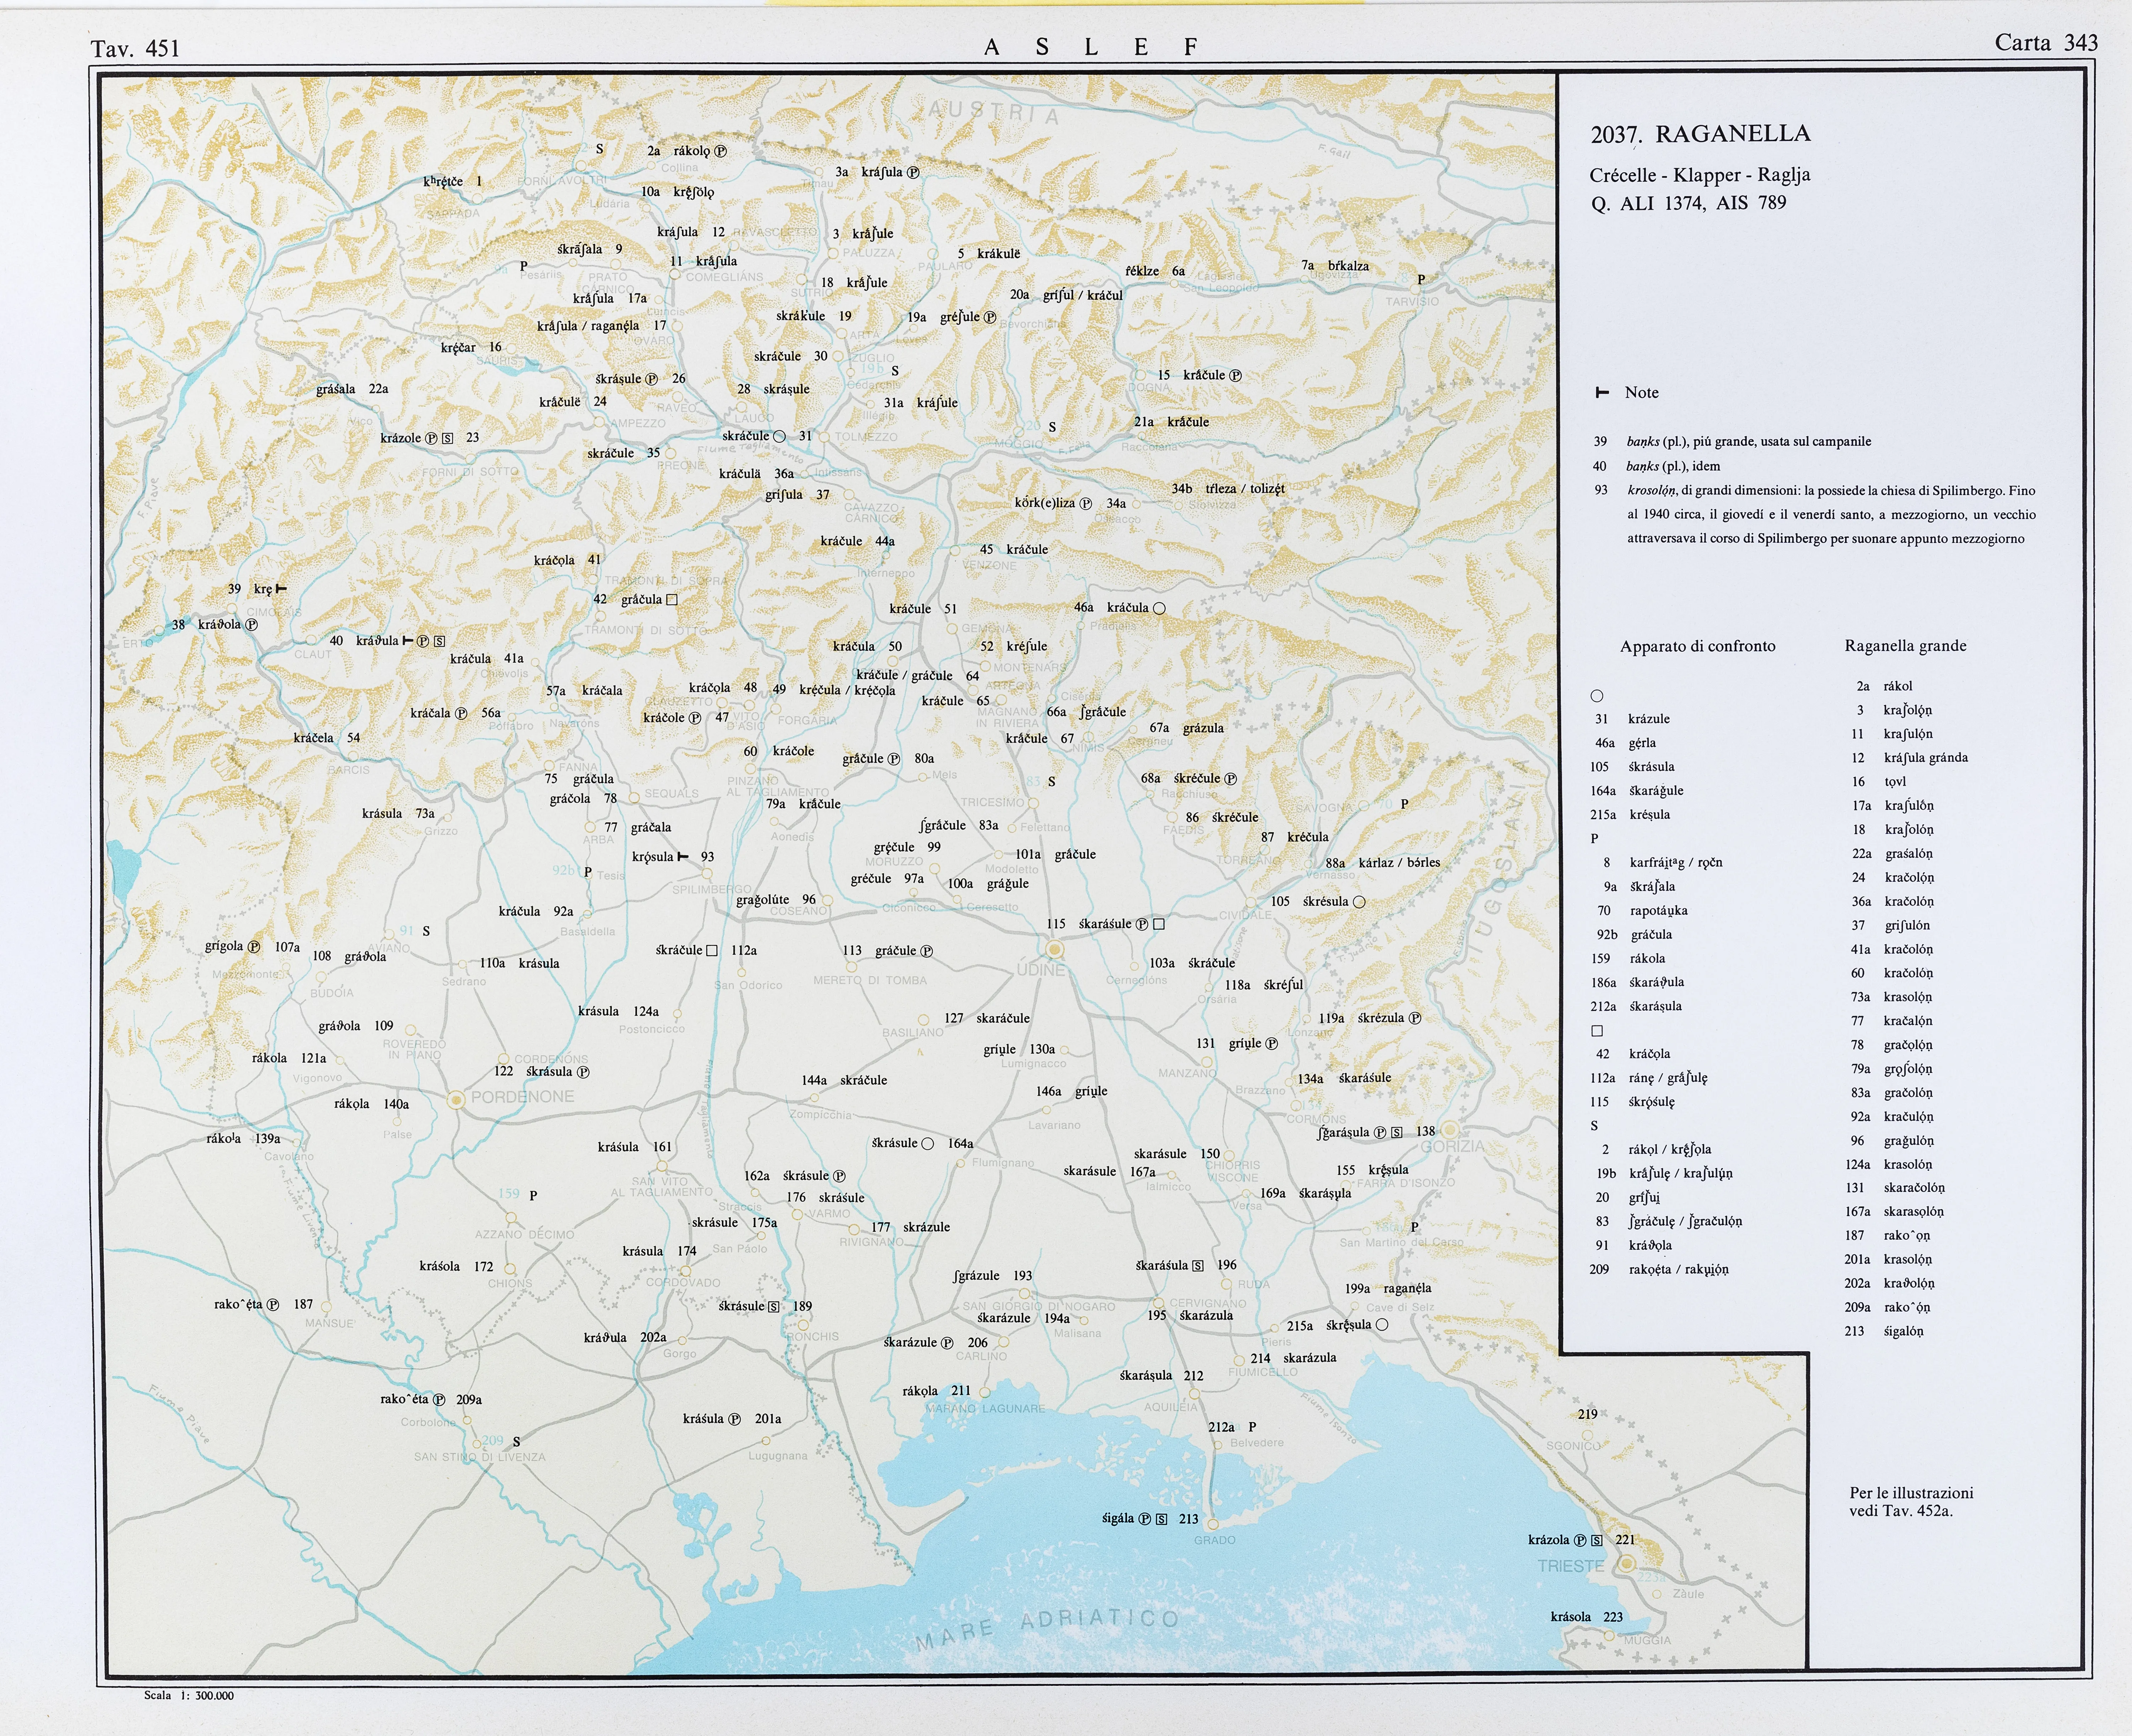
Task: Click the '2037. RAGANELLA' map title
Action: click(x=1700, y=134)
